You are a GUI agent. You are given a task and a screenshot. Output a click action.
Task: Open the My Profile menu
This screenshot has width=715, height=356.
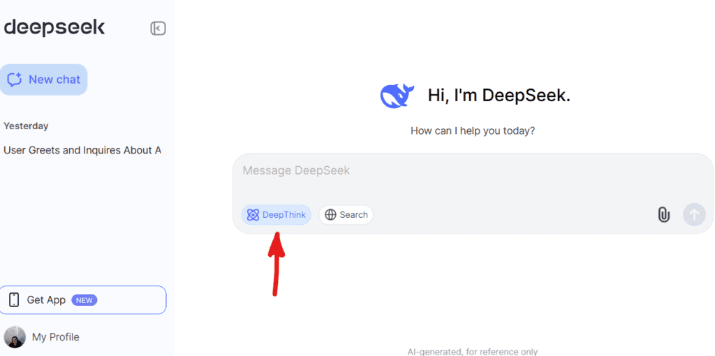(x=55, y=337)
